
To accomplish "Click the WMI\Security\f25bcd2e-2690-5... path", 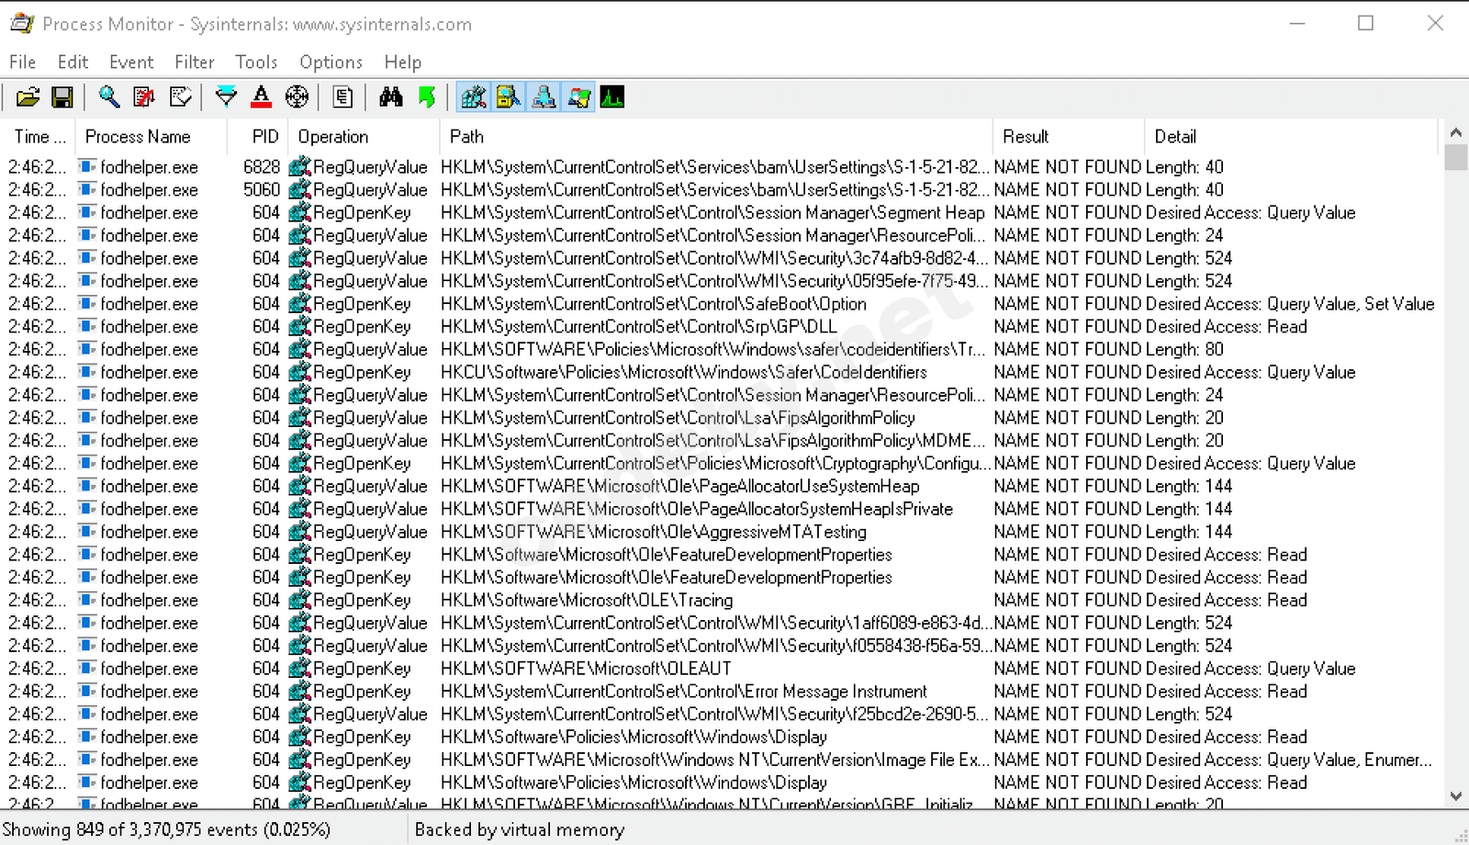I will [715, 715].
